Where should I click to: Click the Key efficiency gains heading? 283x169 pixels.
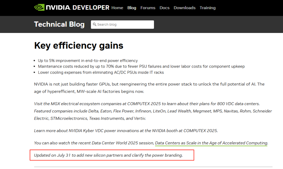(79, 45)
